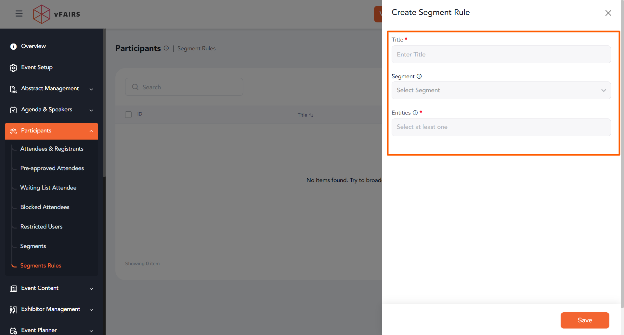Open the Select Segment dropdown
The width and height of the screenshot is (624, 335).
[501, 90]
